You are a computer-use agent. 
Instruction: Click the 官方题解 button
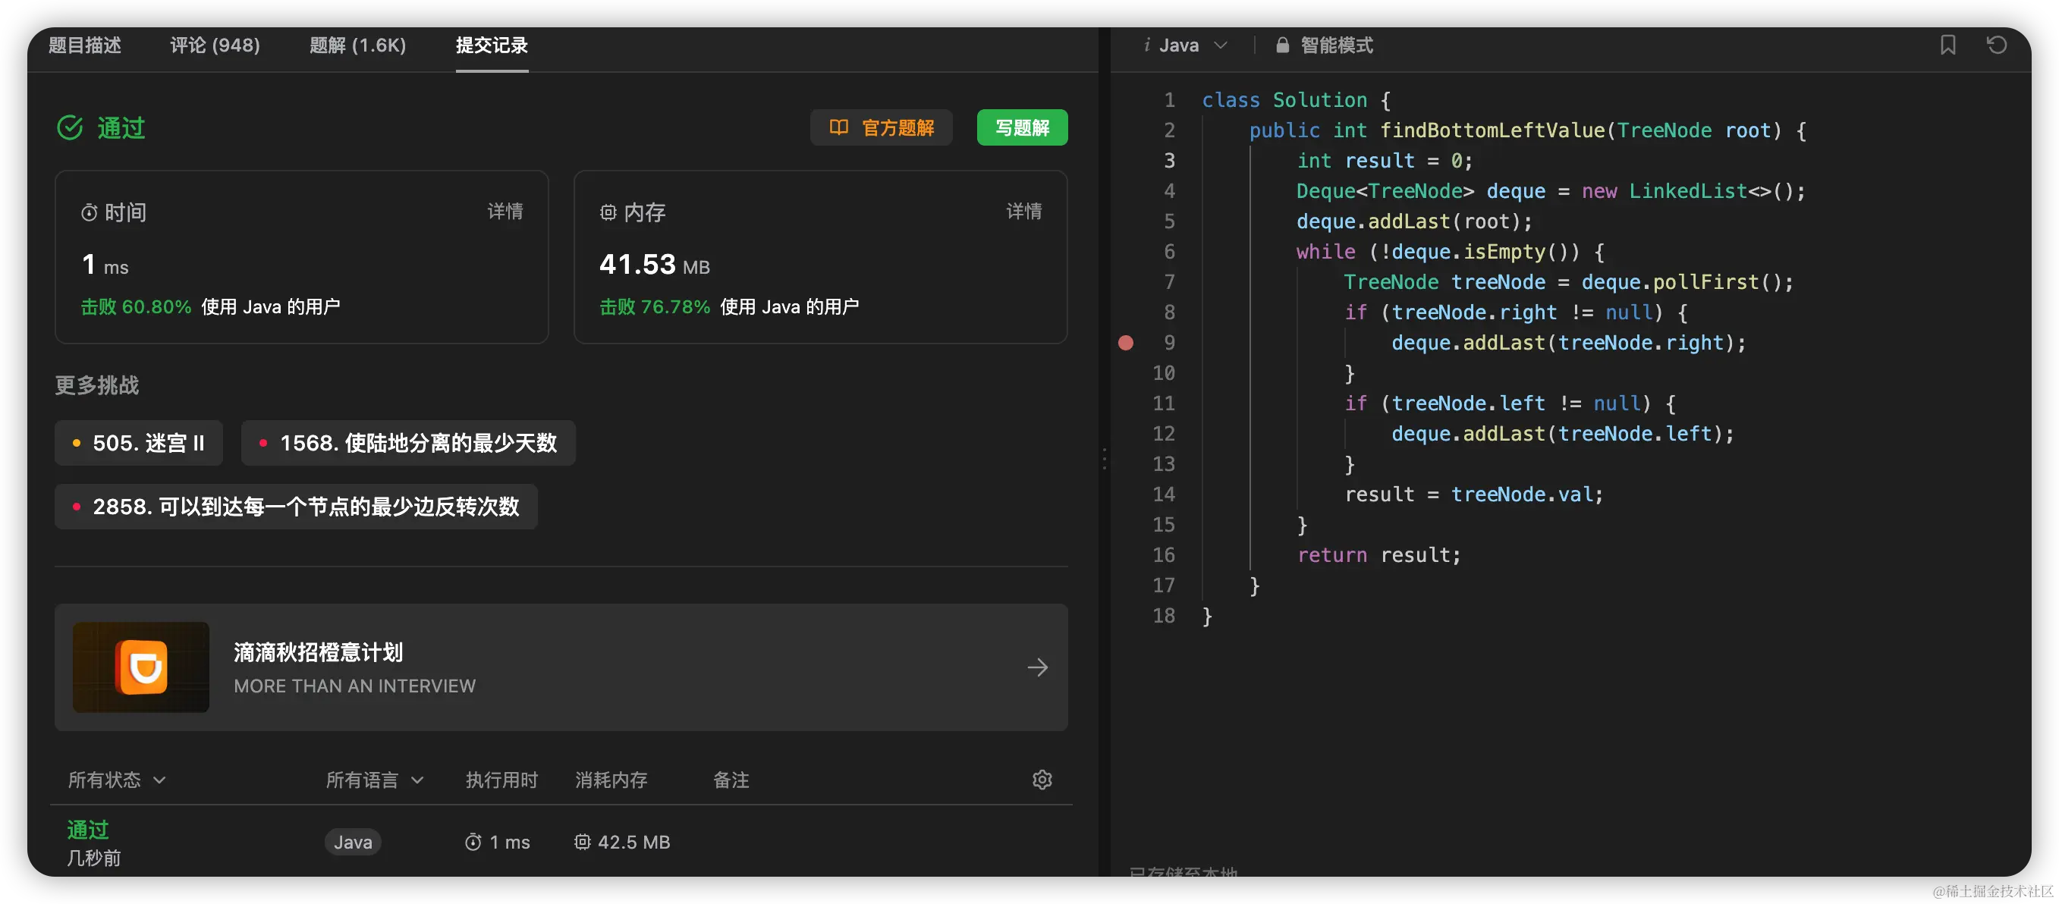(881, 128)
